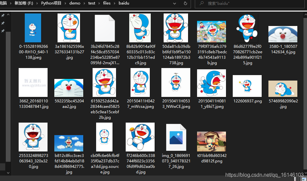Viewport: 307px width, 181px height.
Task: Click the refresh button in address bar
Action: [x=185, y=3]
